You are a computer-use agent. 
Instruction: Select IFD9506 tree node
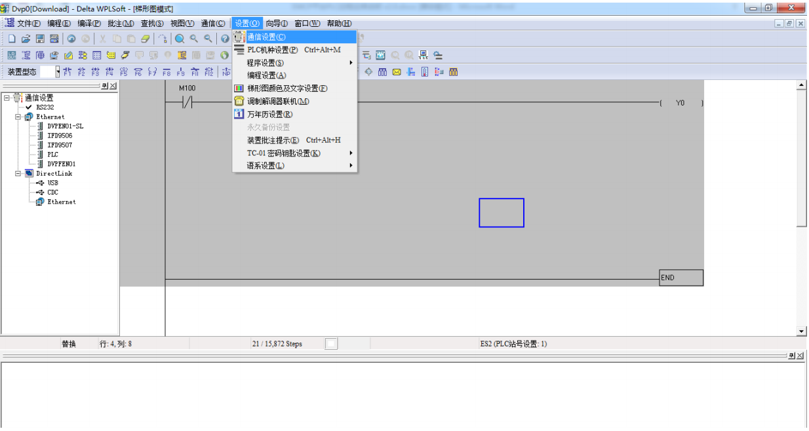point(60,136)
